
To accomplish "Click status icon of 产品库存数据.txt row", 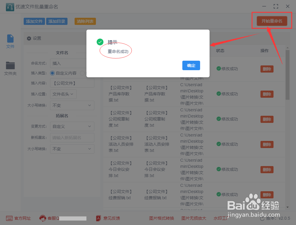I will [219, 94].
